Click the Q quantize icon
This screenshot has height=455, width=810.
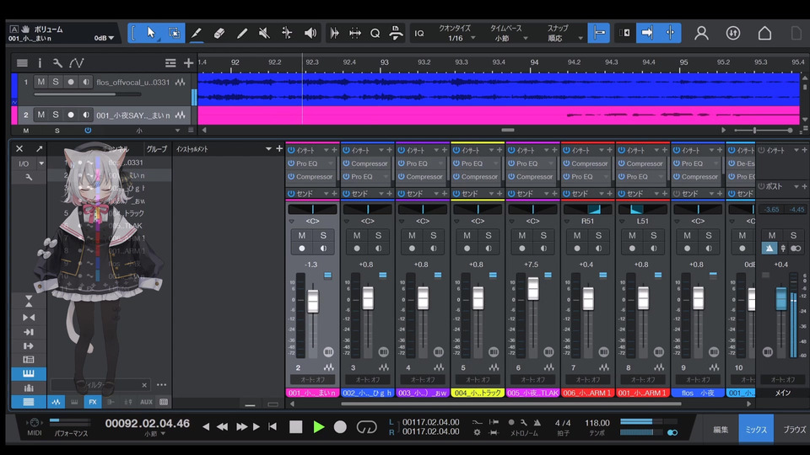click(375, 33)
